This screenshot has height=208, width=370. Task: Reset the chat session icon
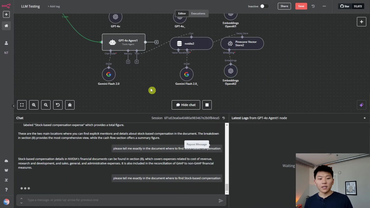tap(224, 118)
